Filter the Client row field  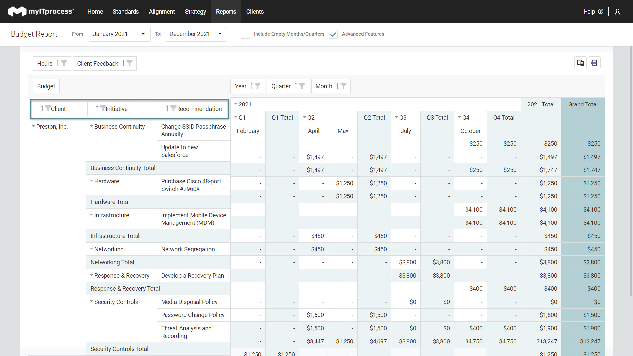[48, 108]
